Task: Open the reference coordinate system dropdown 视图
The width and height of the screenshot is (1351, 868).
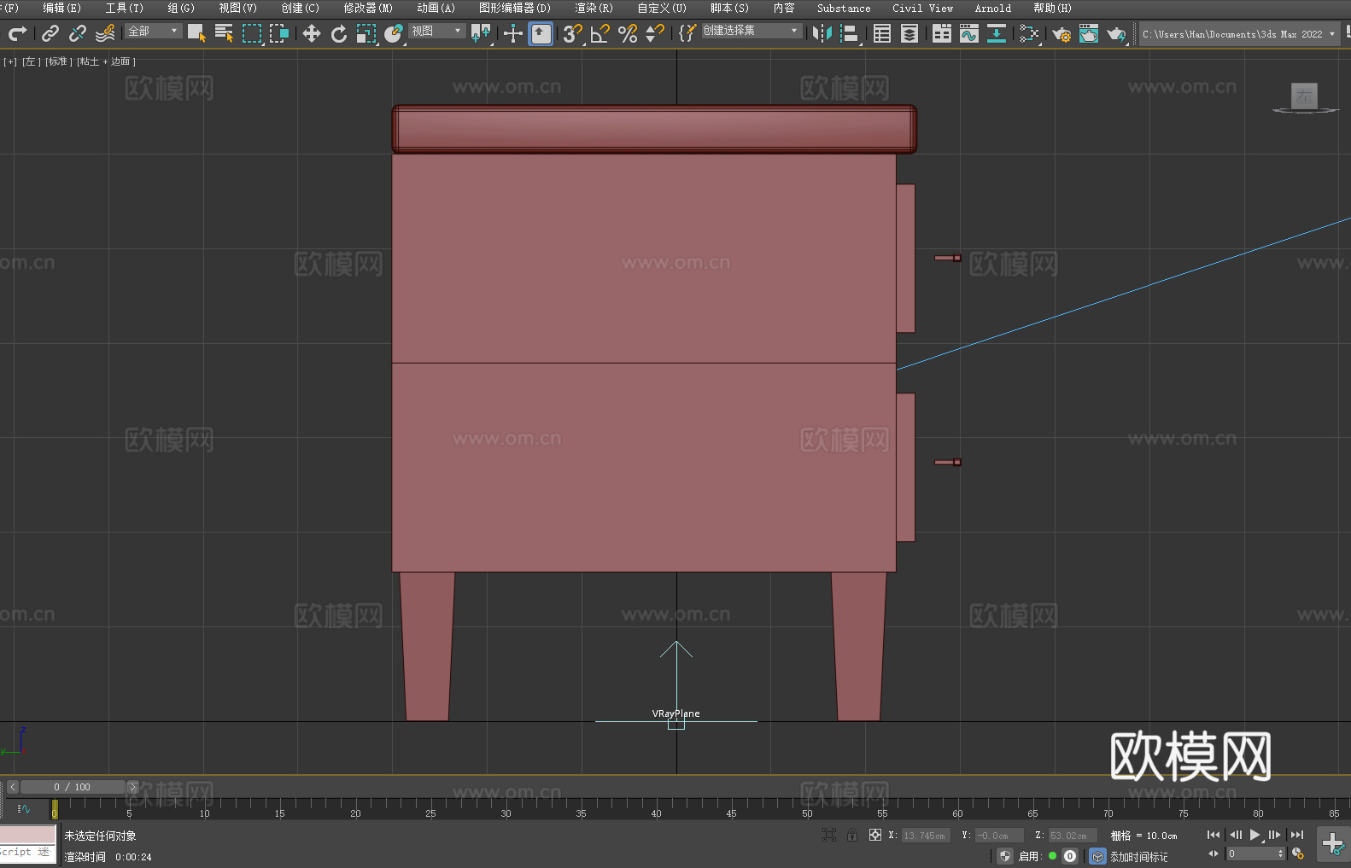Action: [x=437, y=31]
